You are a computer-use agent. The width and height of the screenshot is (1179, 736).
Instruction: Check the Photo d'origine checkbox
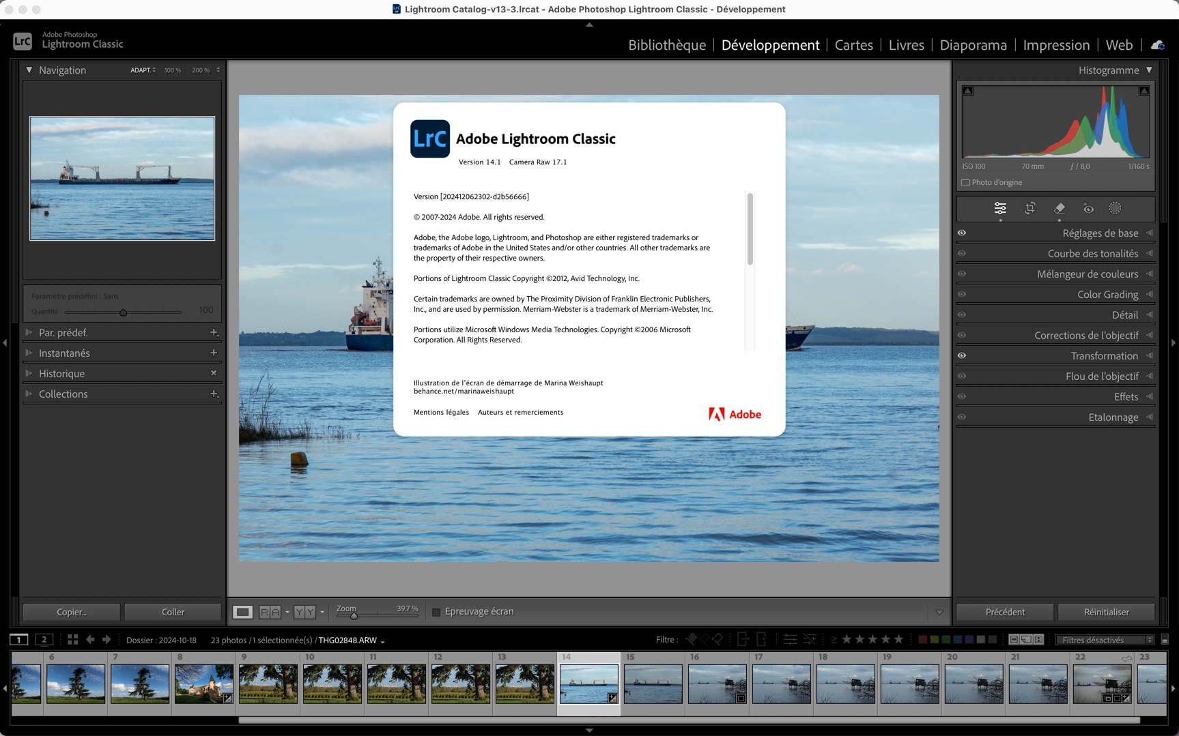click(x=965, y=183)
